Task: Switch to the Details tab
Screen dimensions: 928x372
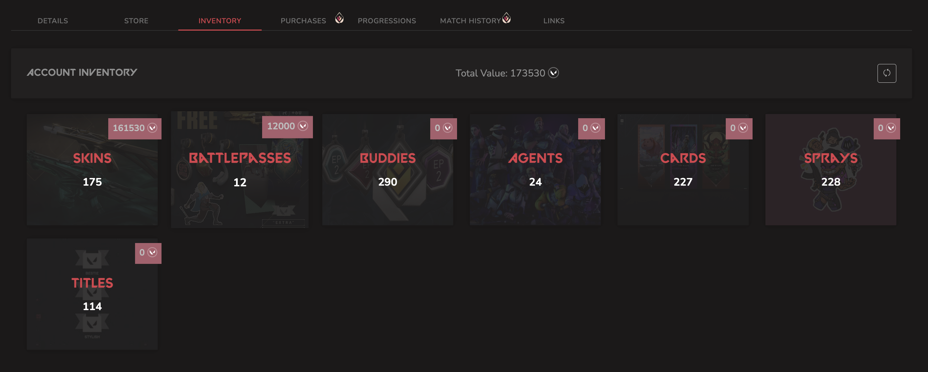Action: (53, 21)
